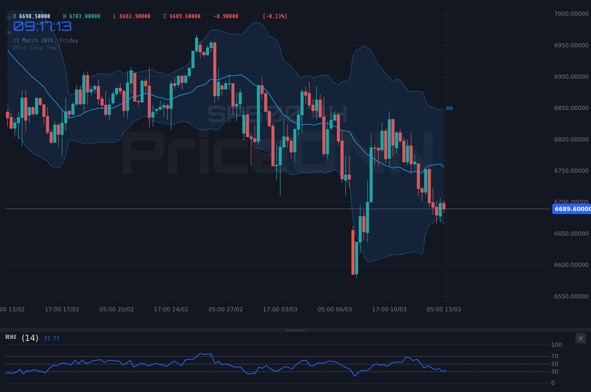Click the date text 13 March 2026, Friday
The width and height of the screenshot is (591, 392).
click(46, 41)
